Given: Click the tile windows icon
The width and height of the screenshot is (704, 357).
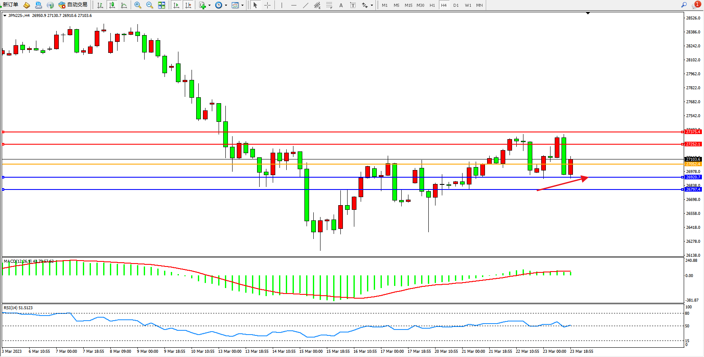Looking at the screenshot, I should (162, 5).
